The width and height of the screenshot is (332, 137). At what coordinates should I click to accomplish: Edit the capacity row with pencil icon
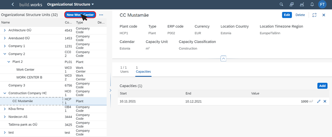coord(319,101)
